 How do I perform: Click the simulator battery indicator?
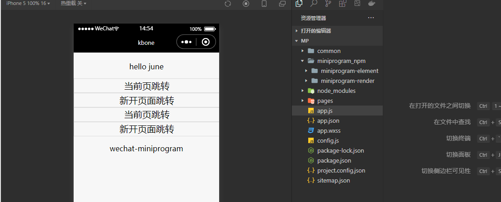[210, 29]
